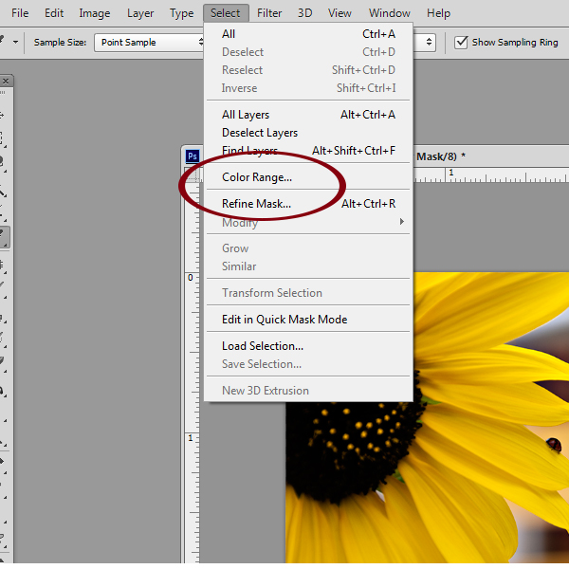Choose All Layers in Select menu
This screenshot has width=569, height=569.
[x=308, y=115]
